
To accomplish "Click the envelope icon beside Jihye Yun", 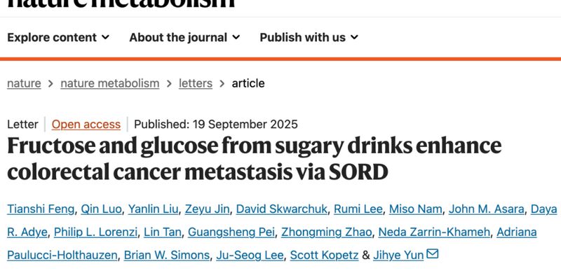I will tap(433, 254).
